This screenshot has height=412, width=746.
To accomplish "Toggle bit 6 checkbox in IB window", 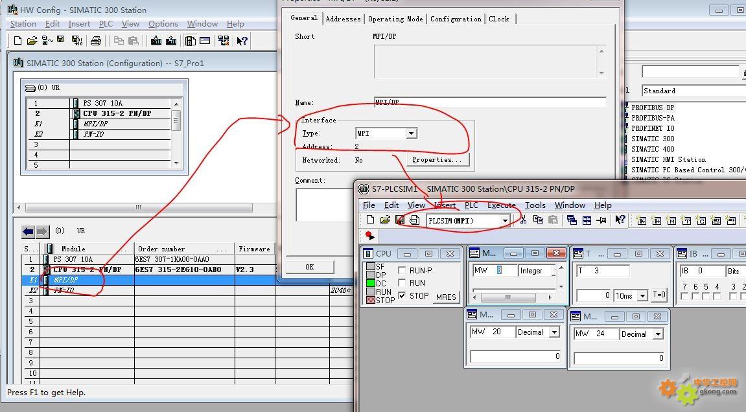I will pos(695,297).
